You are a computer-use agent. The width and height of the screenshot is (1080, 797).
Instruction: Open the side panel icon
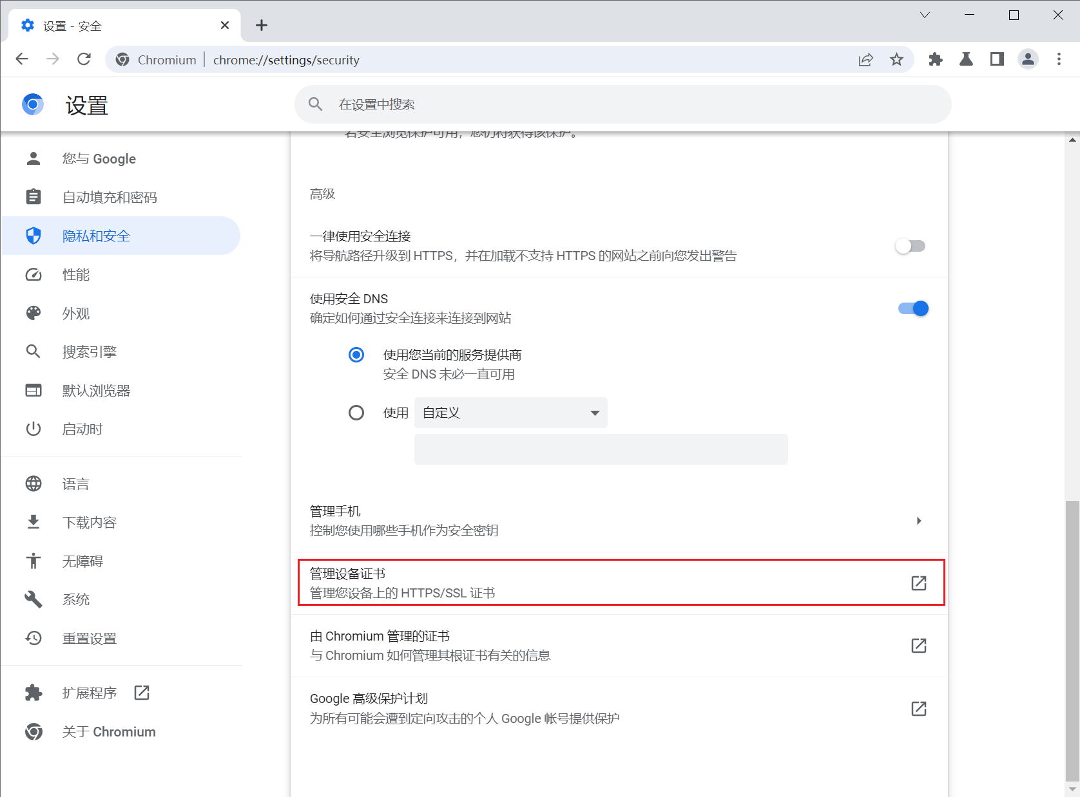click(997, 60)
